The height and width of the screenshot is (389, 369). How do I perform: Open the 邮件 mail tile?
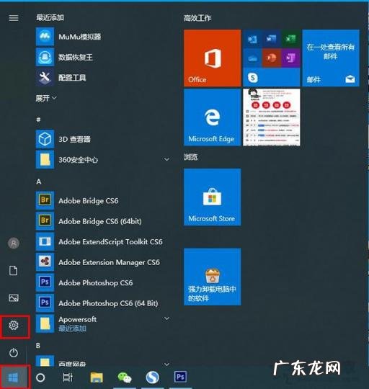click(x=331, y=58)
